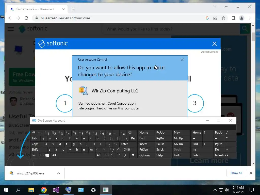Click the WinZip application icon in UAC
Viewport: 260px width, 195px height.
[83, 91]
